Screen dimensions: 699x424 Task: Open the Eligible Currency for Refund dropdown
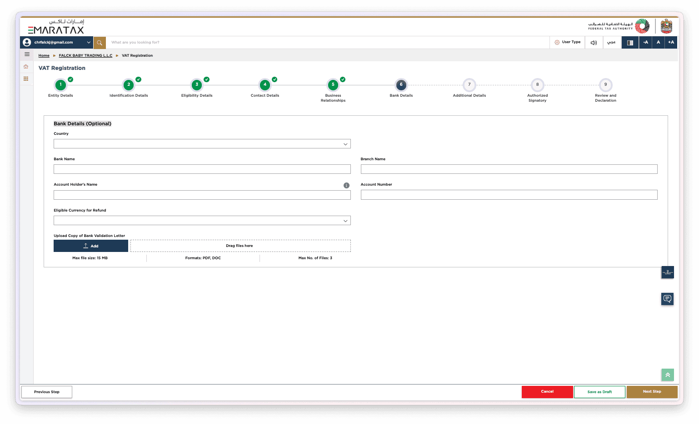point(202,221)
